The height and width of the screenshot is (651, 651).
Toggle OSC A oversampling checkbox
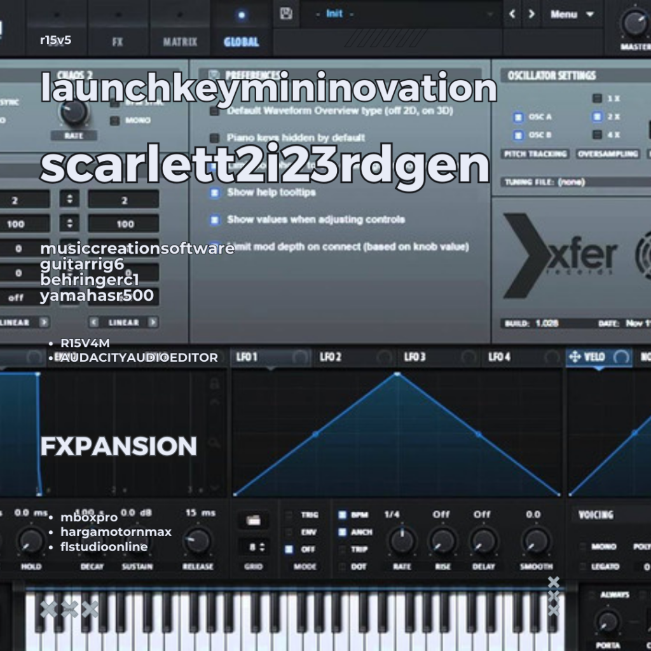(x=518, y=118)
